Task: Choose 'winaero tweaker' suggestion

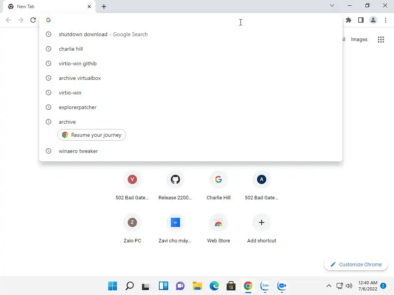Action: coord(191,151)
